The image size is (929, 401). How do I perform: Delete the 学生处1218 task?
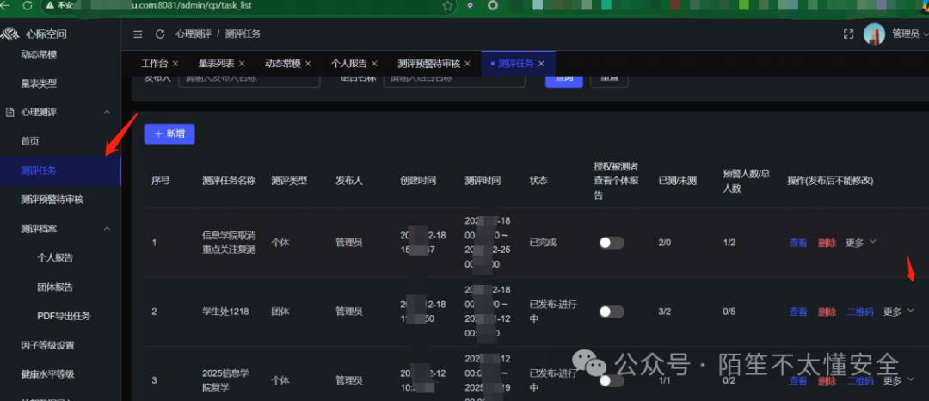coord(827,312)
